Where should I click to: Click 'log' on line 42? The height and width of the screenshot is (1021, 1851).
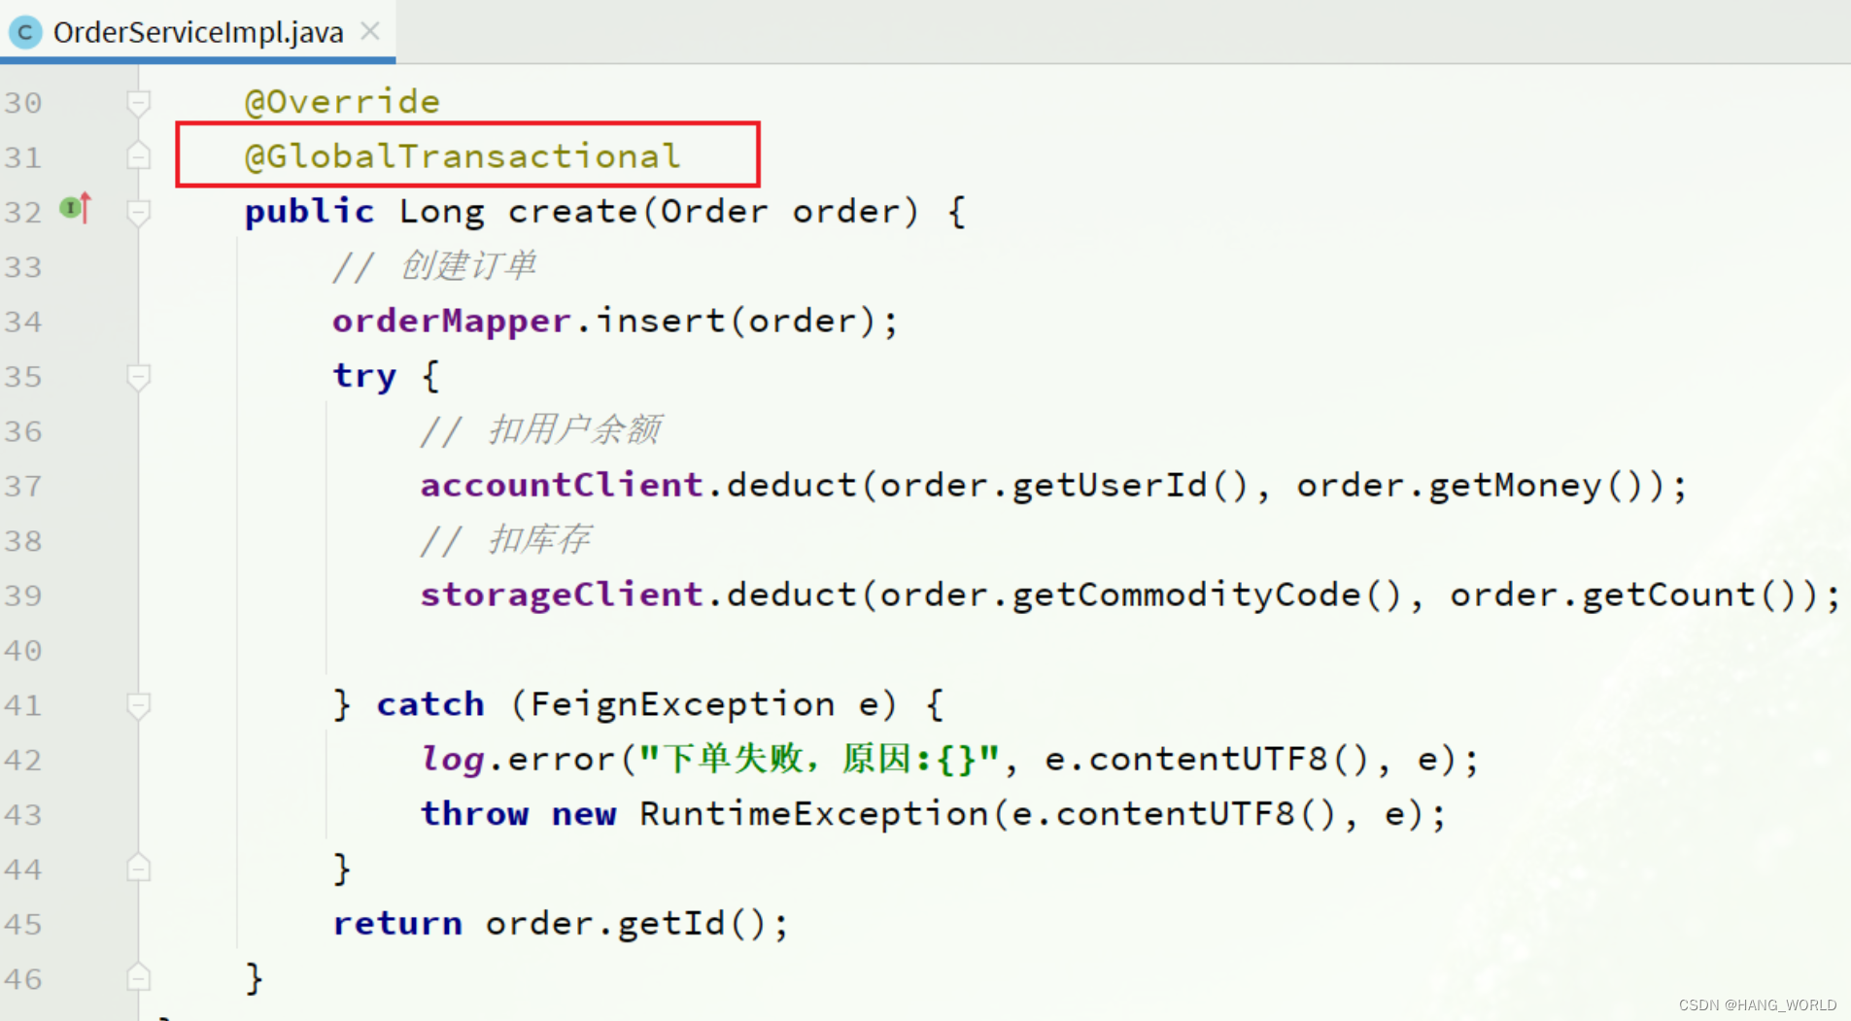coord(452,759)
